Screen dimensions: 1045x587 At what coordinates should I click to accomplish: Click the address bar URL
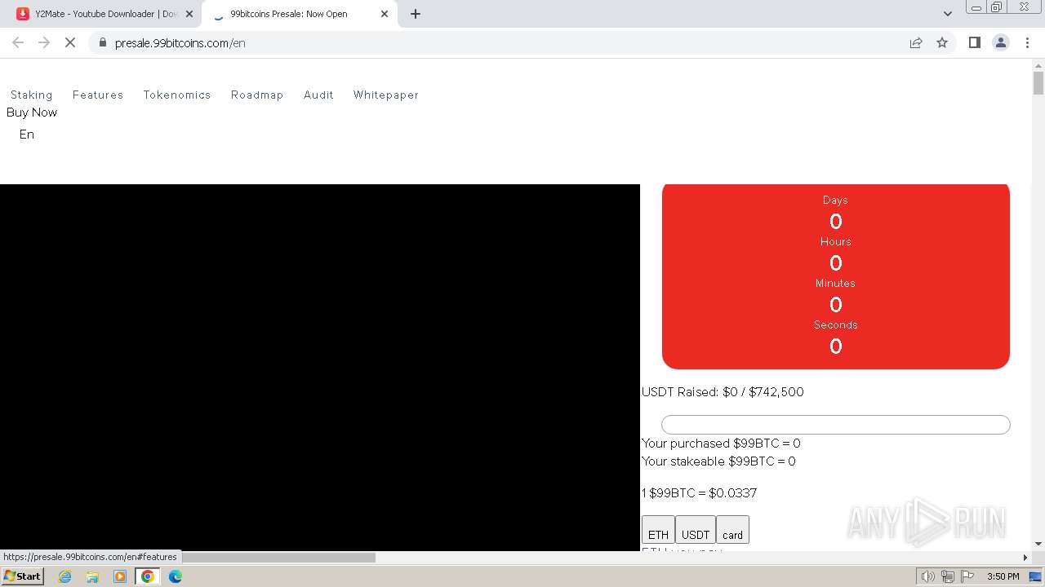(180, 43)
